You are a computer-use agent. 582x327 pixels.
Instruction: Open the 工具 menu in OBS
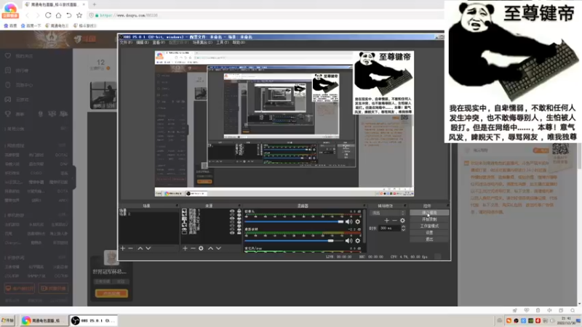[223, 42]
